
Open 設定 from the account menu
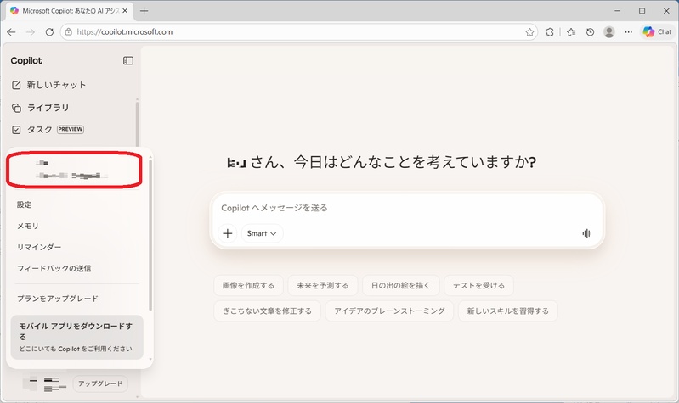(25, 204)
